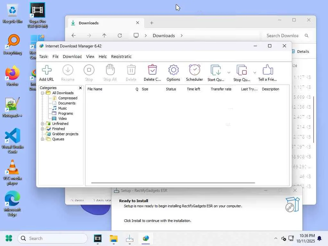328x246 pixels.
Task: Click the Back arrow in File Explorer
Action: tap(74, 36)
